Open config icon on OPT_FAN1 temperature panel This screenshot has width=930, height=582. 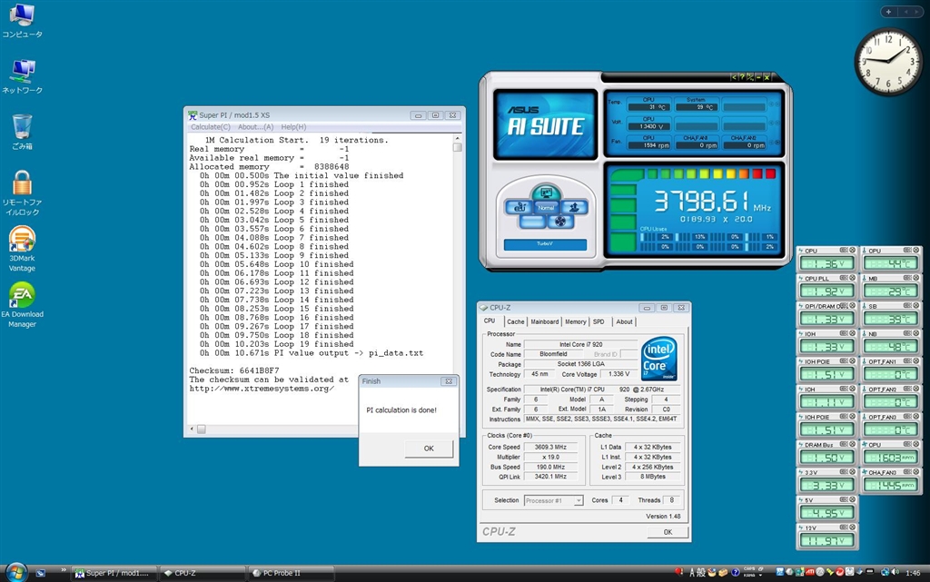click(x=907, y=361)
